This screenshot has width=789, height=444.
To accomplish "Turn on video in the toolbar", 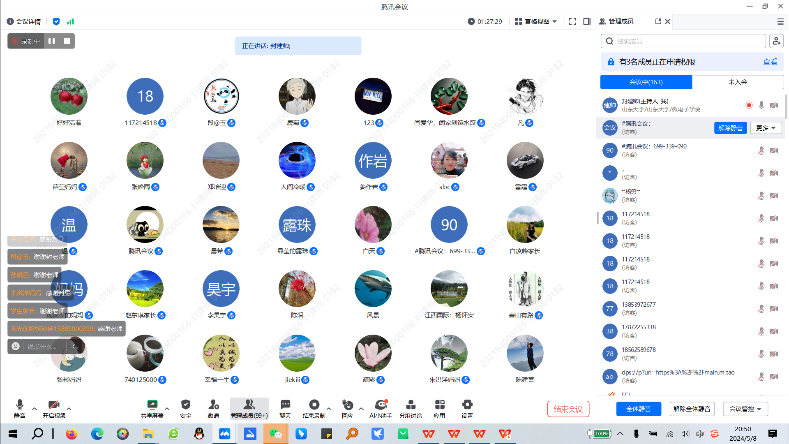I will pyautogui.click(x=54, y=409).
